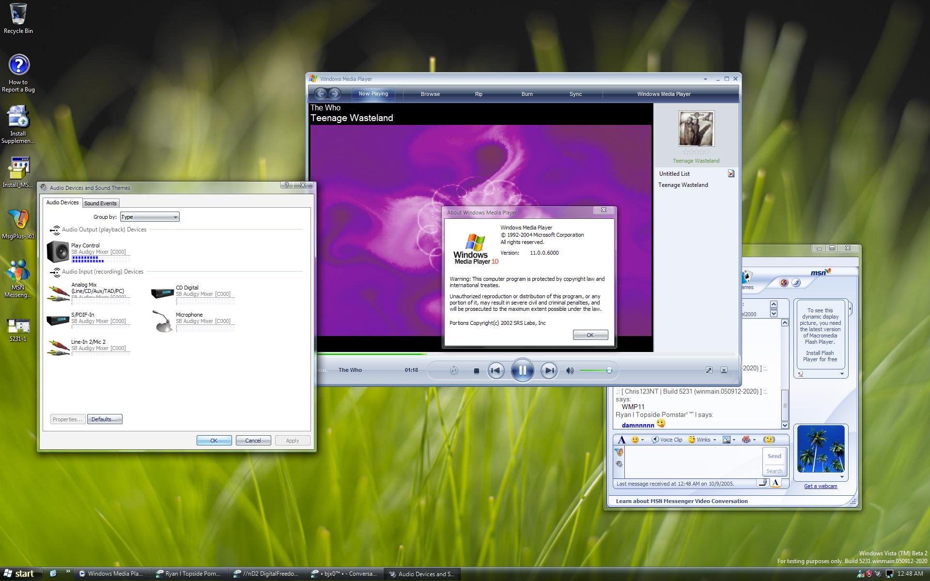Viewport: 930px width, 581px height.
Task: Go to the previous track
Action: (496, 371)
